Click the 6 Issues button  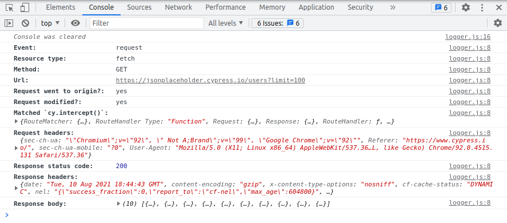pos(277,23)
